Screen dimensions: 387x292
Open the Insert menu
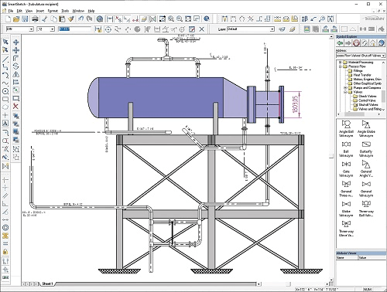coord(40,11)
